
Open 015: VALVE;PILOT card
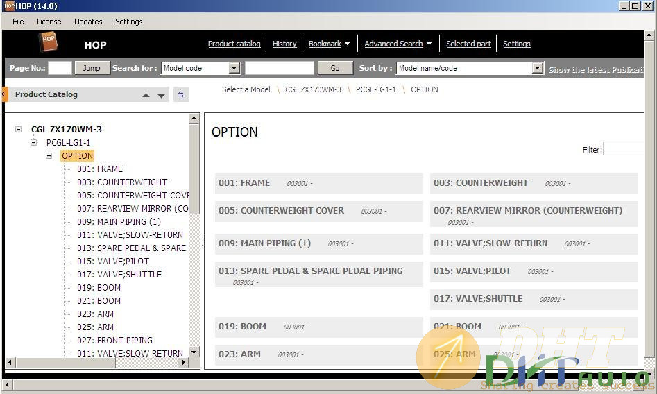(x=534, y=271)
